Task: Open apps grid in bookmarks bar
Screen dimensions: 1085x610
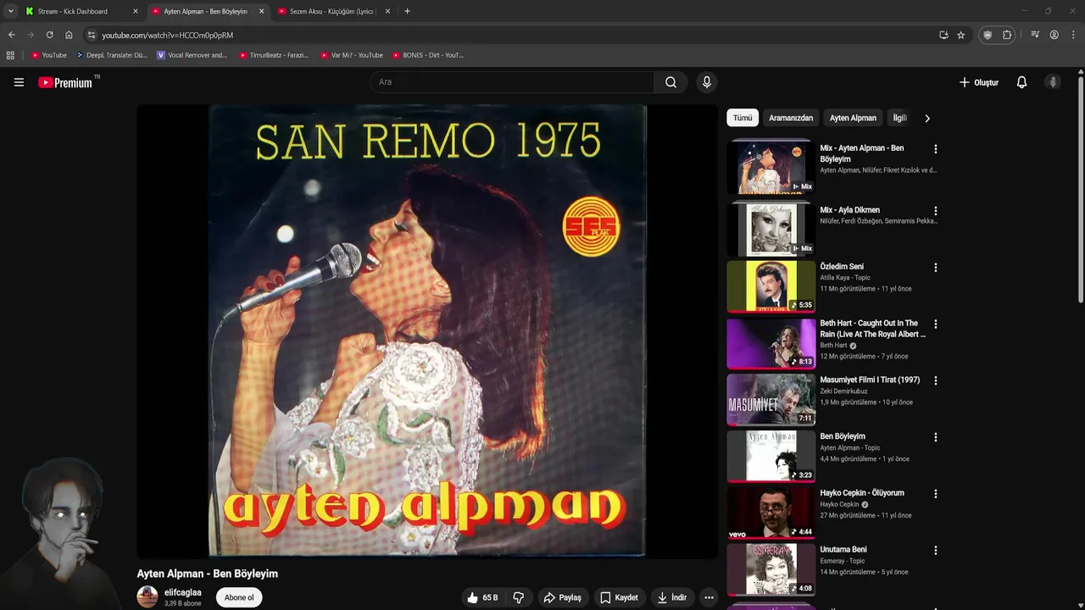Action: coord(10,55)
